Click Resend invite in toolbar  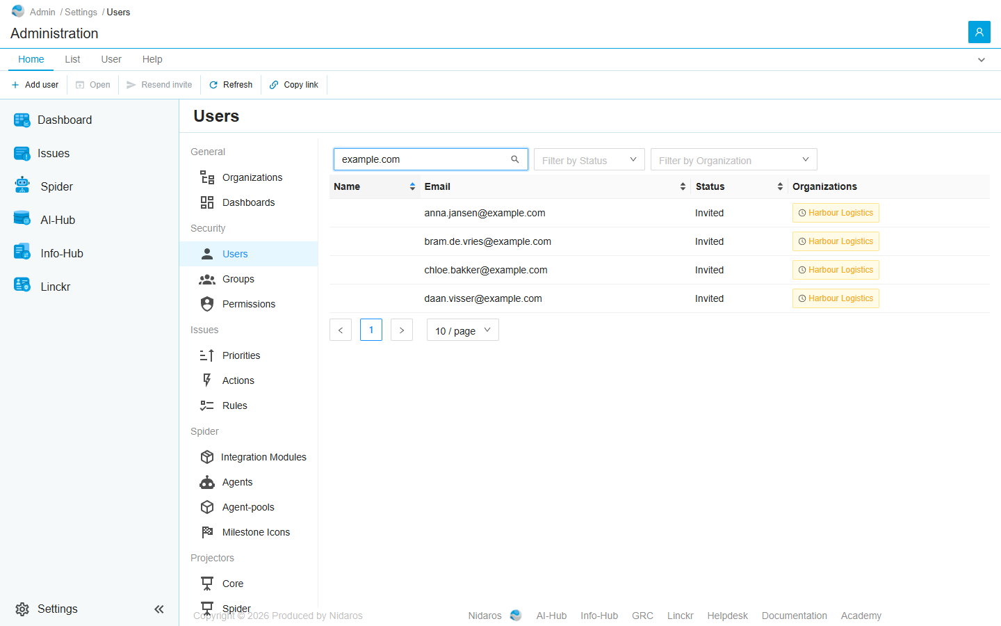(x=159, y=85)
